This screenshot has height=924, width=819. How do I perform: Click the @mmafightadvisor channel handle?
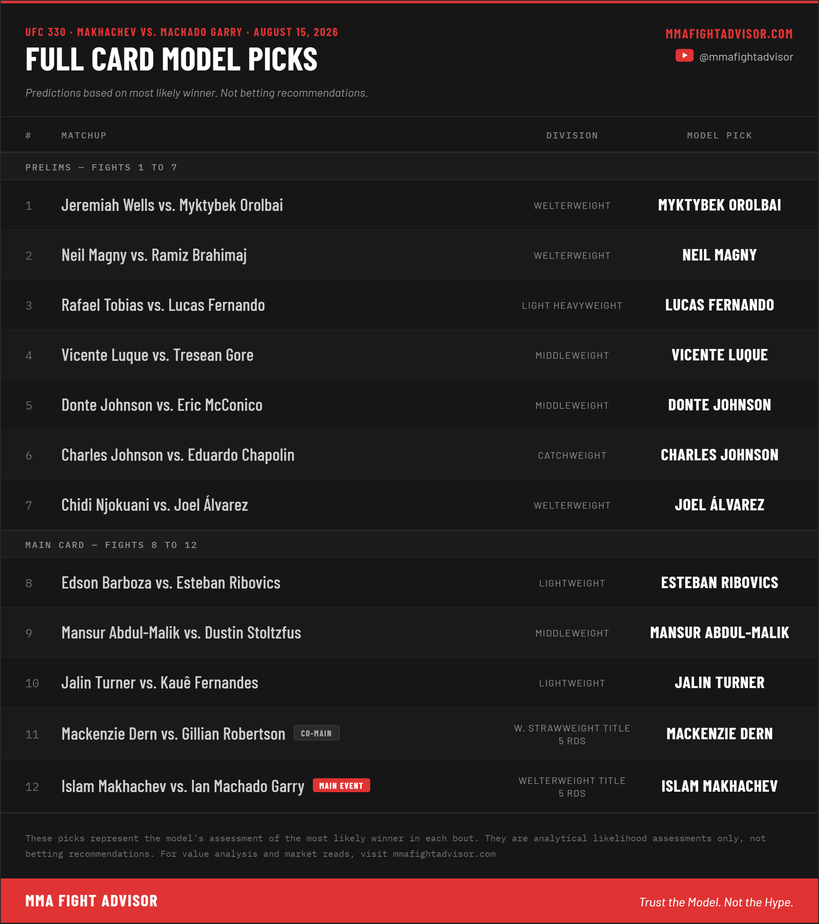[746, 57]
